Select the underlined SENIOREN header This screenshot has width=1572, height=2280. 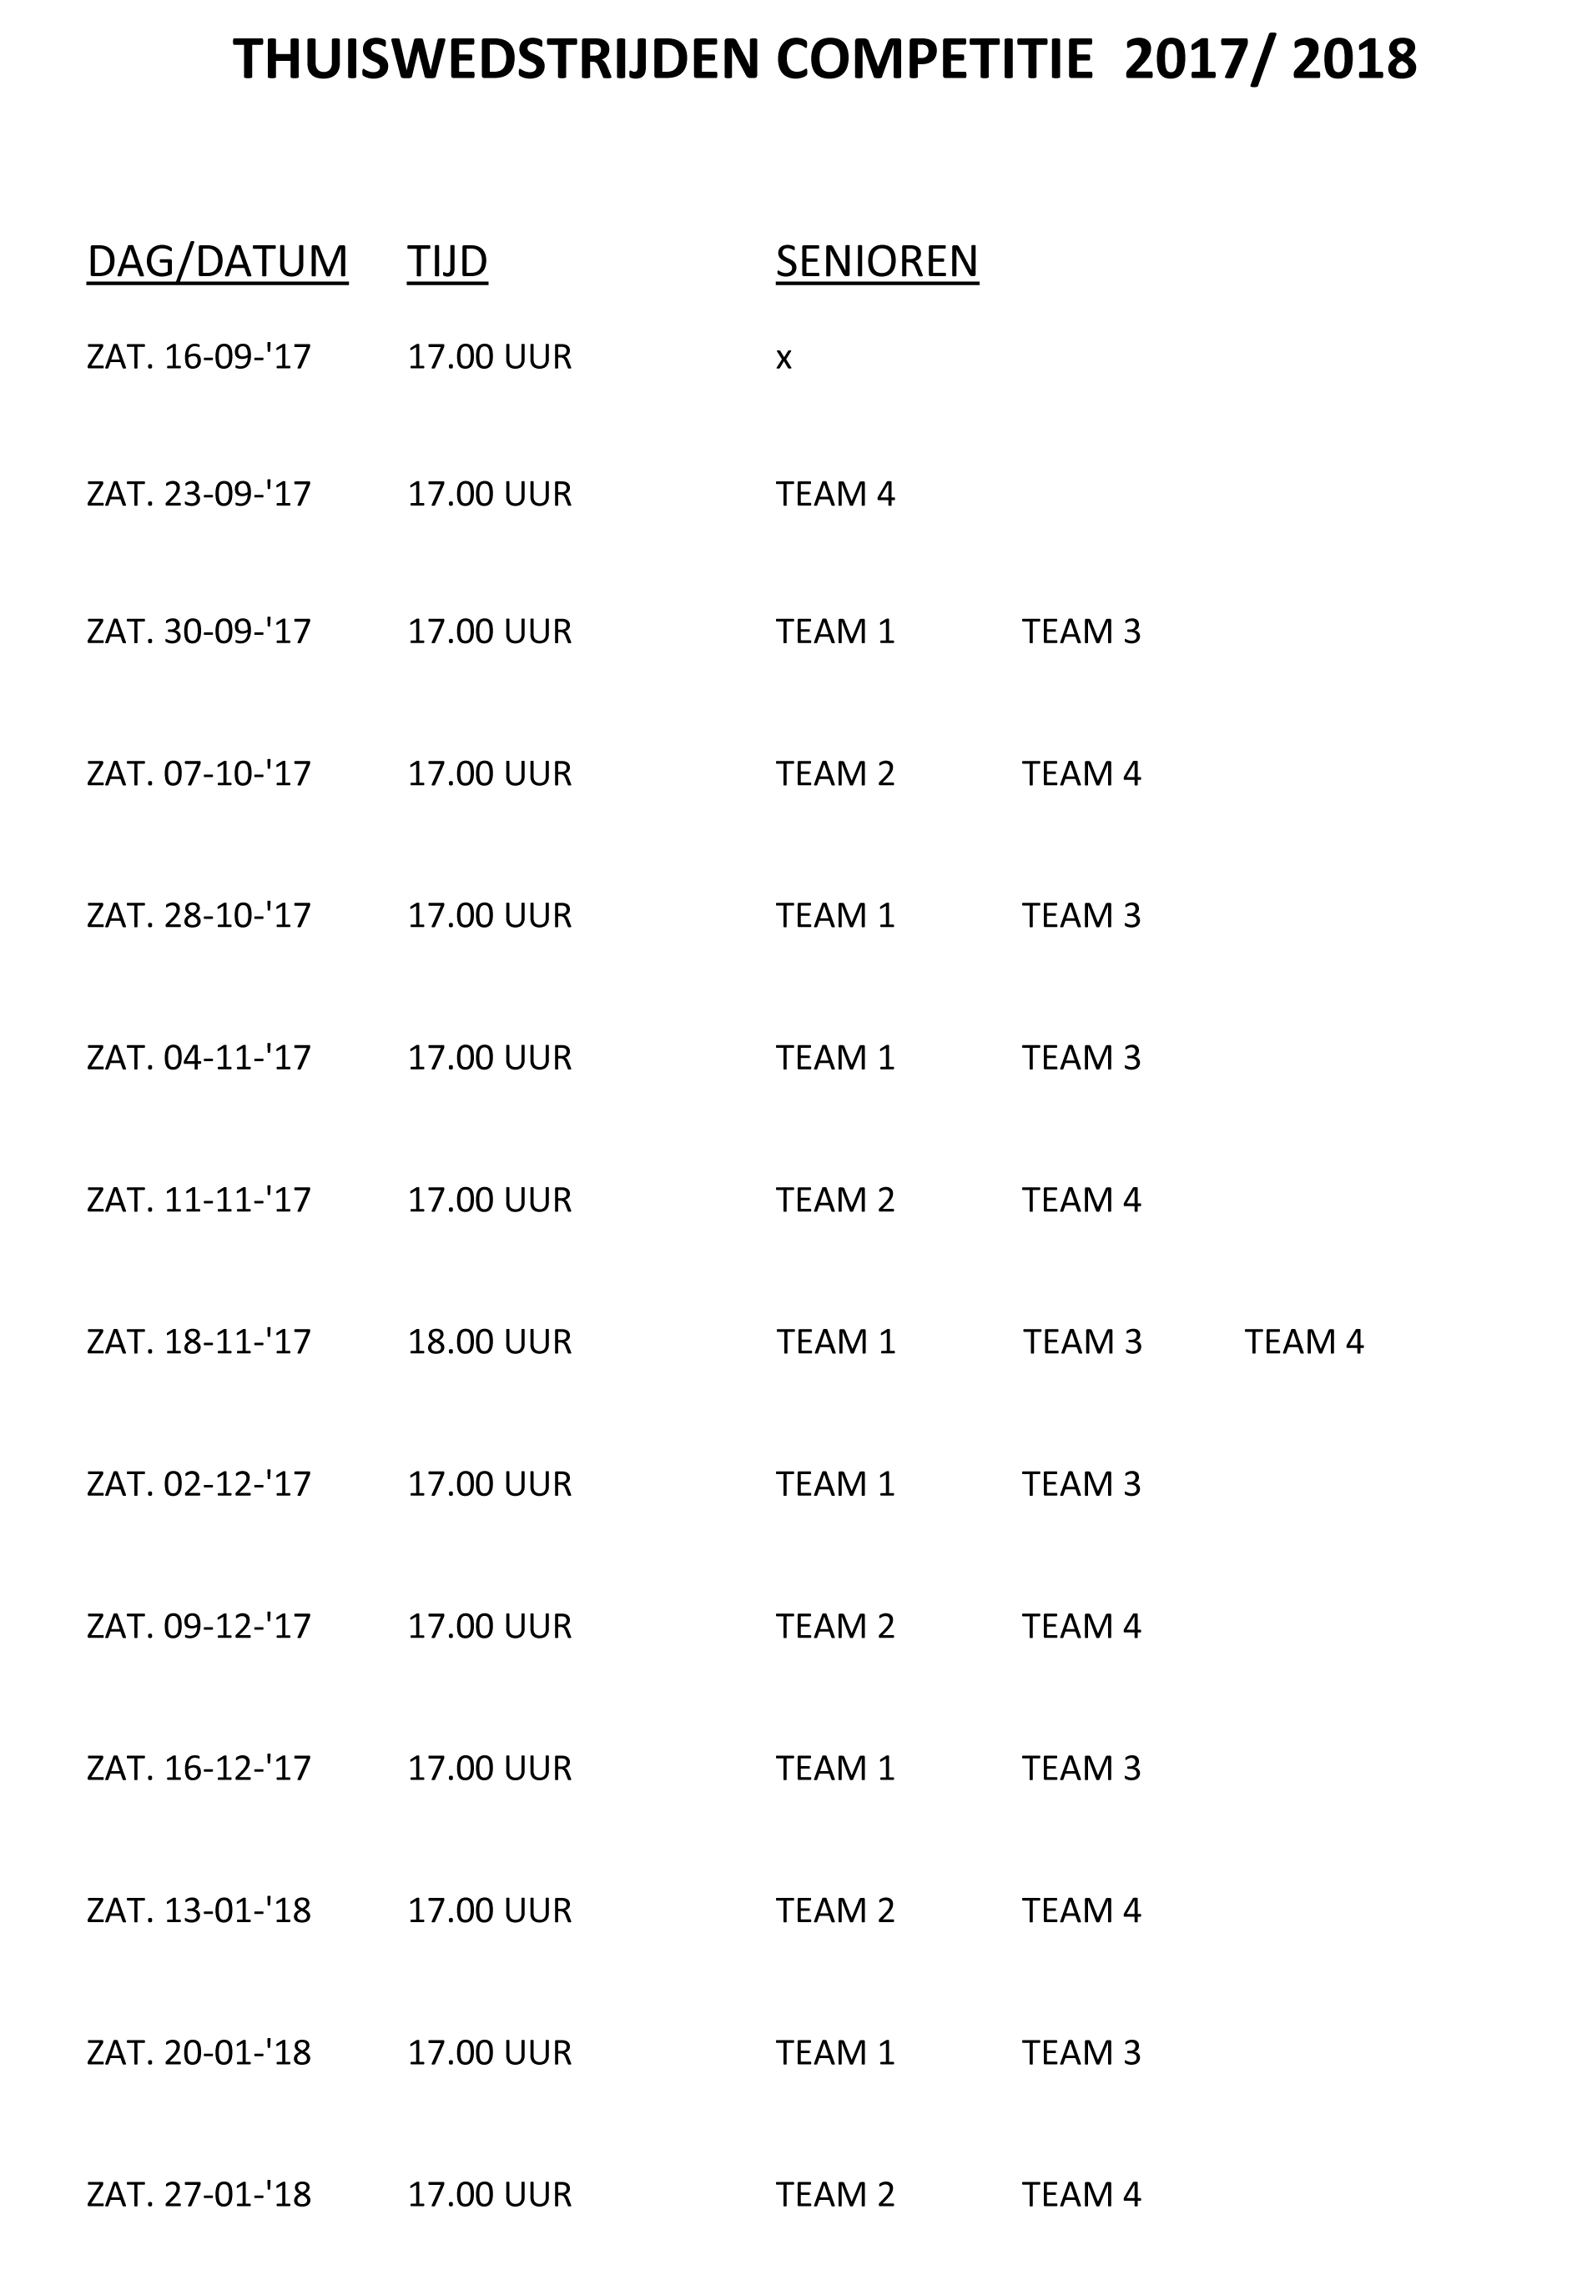(877, 262)
